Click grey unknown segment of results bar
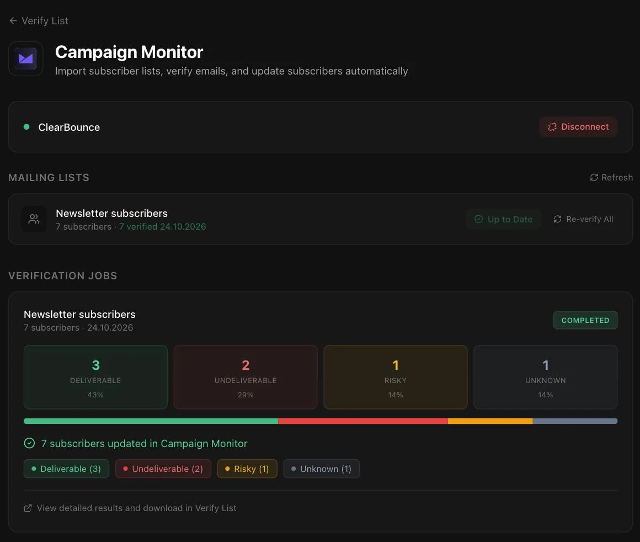 click(575, 421)
